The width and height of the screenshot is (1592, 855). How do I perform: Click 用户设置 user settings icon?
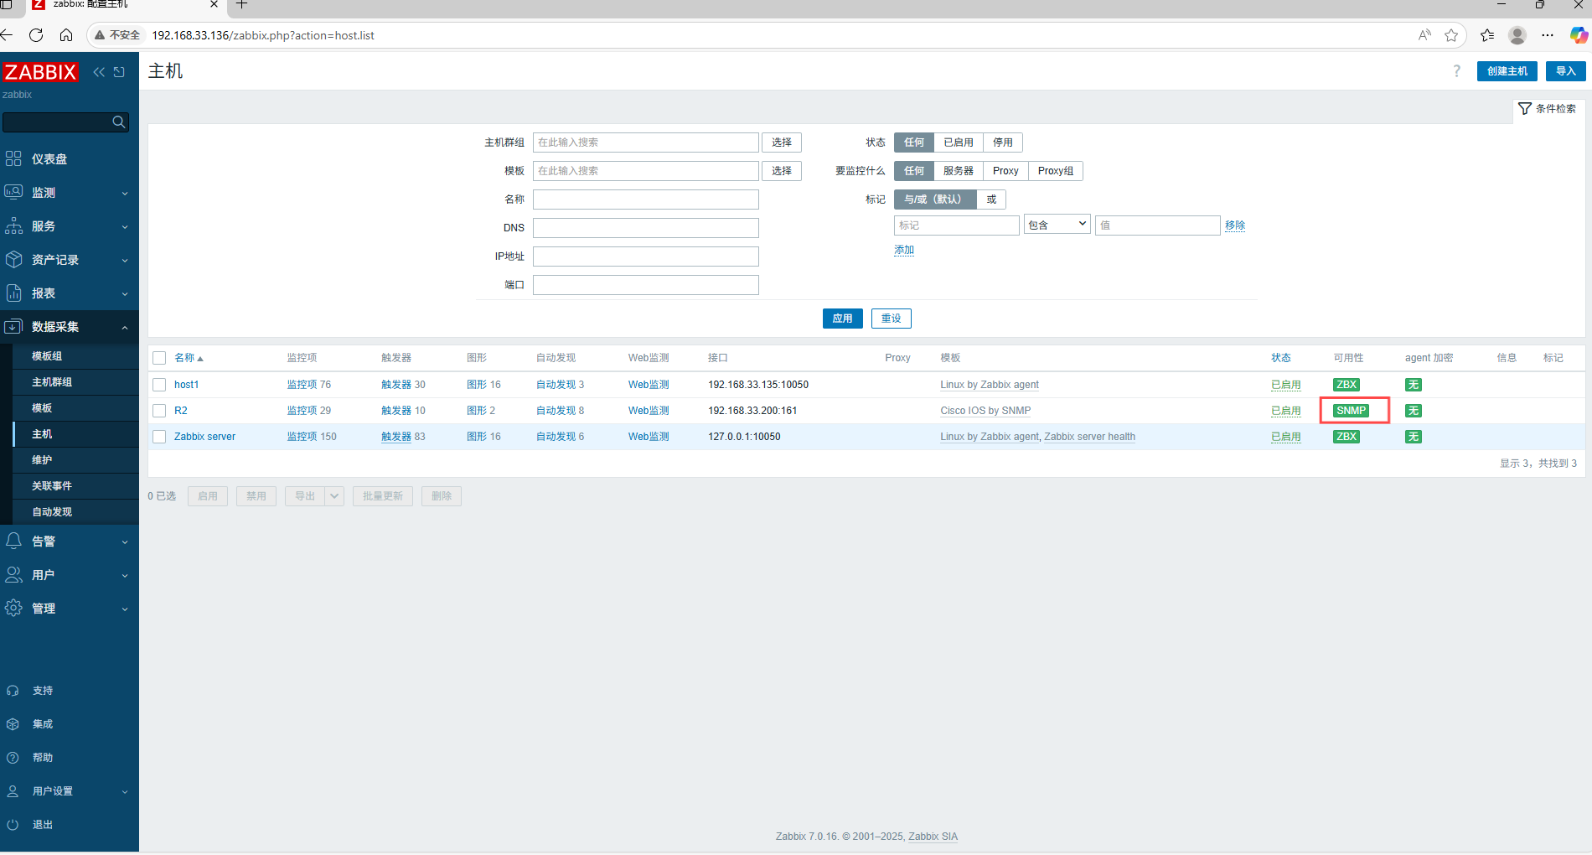click(13, 791)
